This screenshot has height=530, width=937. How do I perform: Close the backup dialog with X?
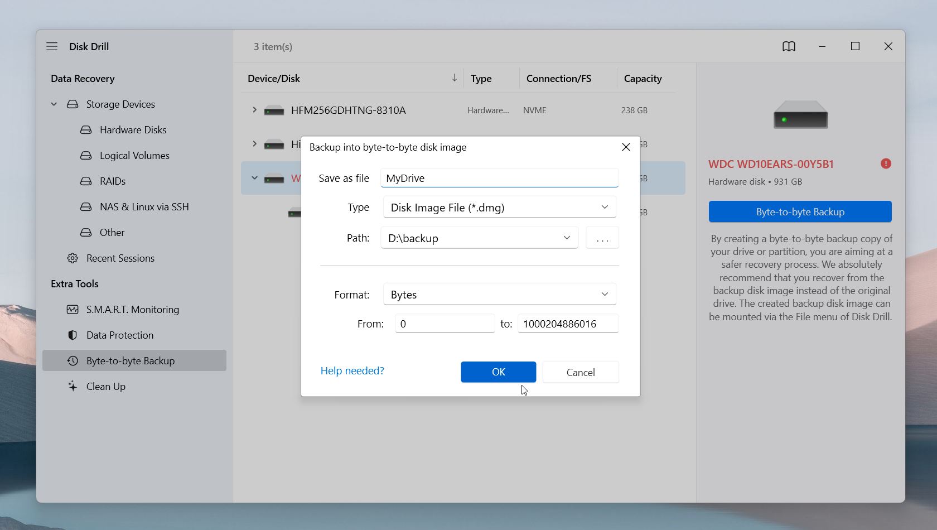tap(626, 147)
